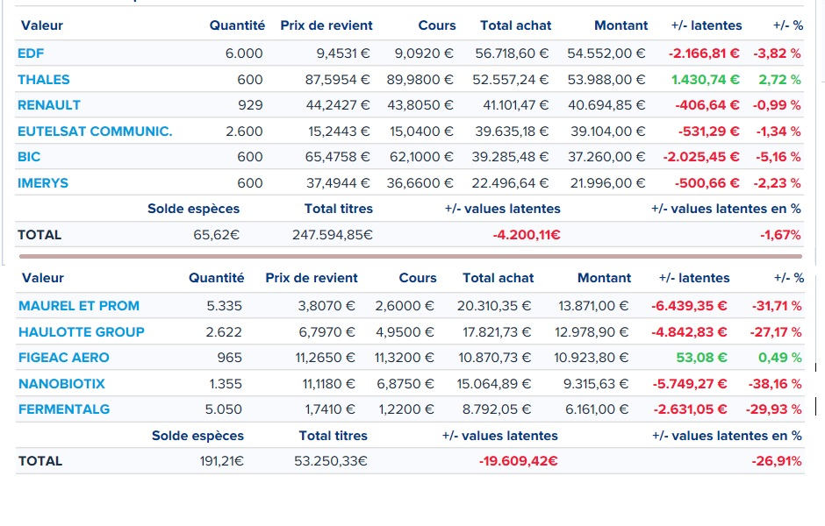
Task: Select Eutelsat quantity 2.600
Action: tap(244, 131)
